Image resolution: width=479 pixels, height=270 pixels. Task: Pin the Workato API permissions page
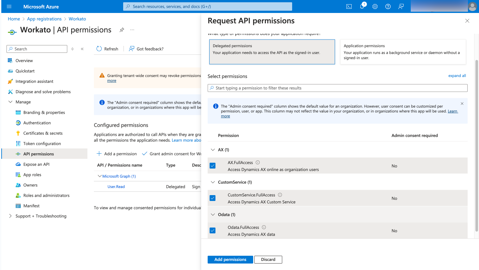122,30
